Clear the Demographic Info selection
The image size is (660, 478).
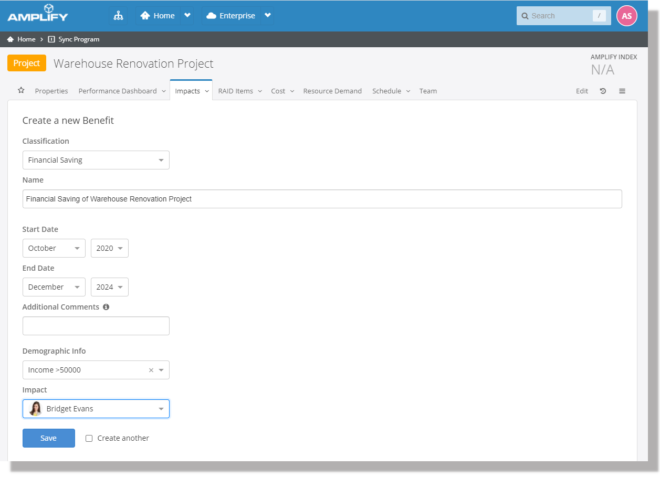click(x=151, y=370)
